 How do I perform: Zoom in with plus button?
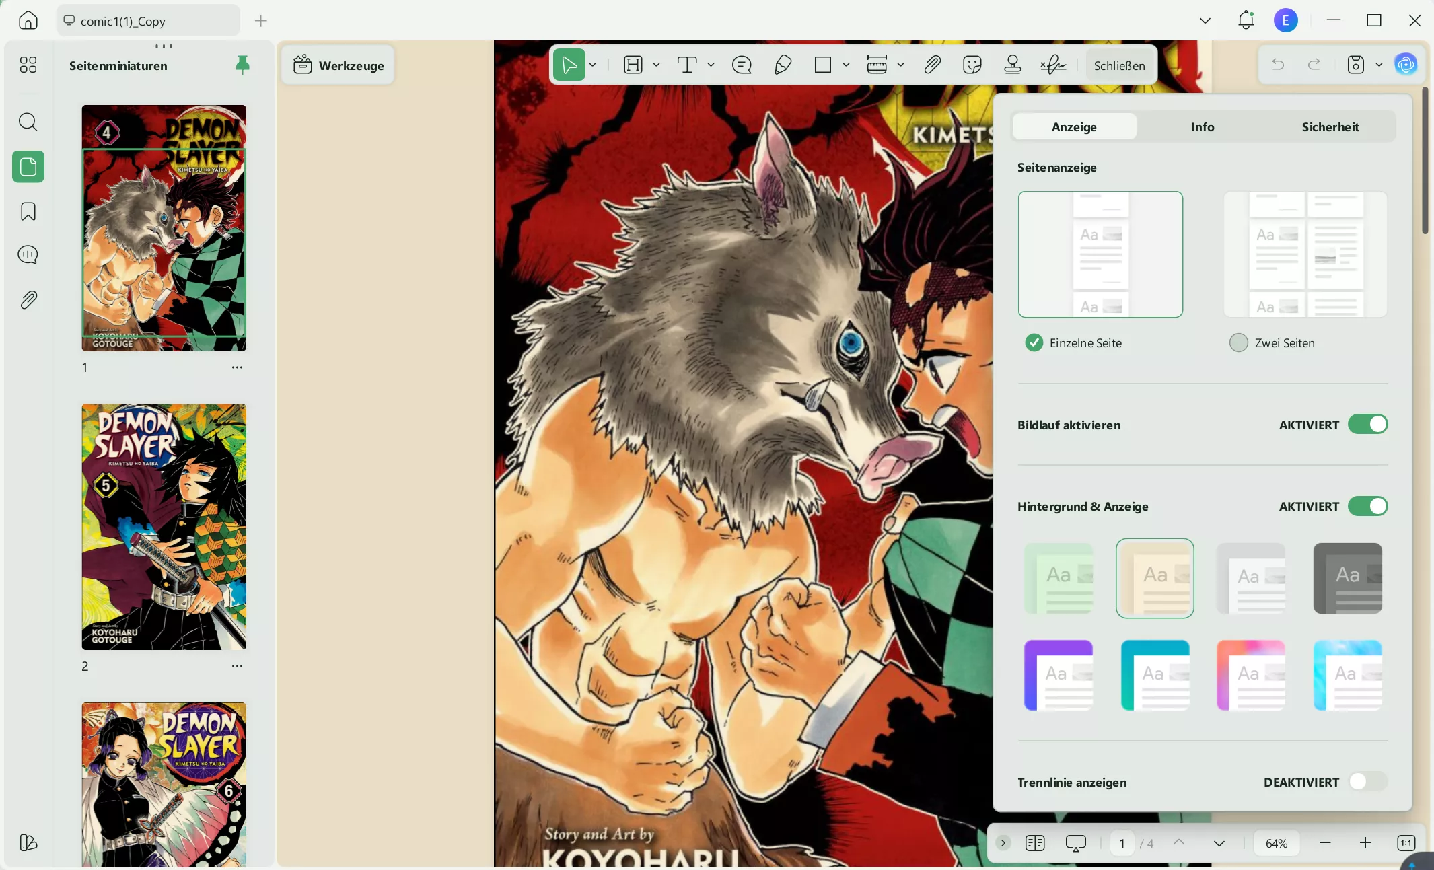point(1365,843)
